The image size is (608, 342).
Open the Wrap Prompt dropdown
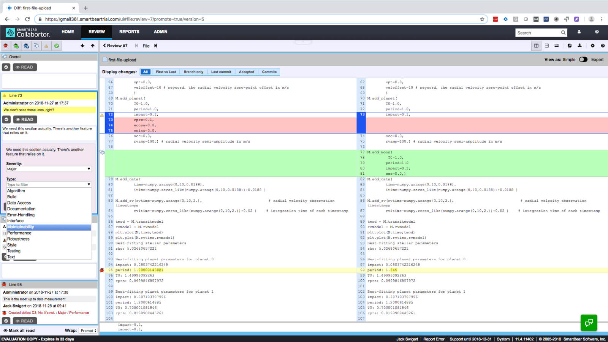pyautogui.click(x=89, y=331)
